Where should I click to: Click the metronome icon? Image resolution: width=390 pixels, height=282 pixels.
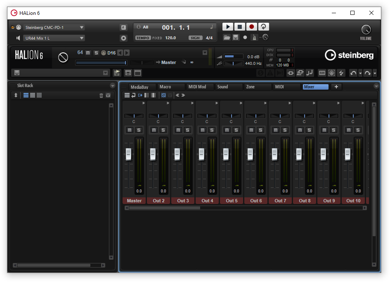coord(254,38)
